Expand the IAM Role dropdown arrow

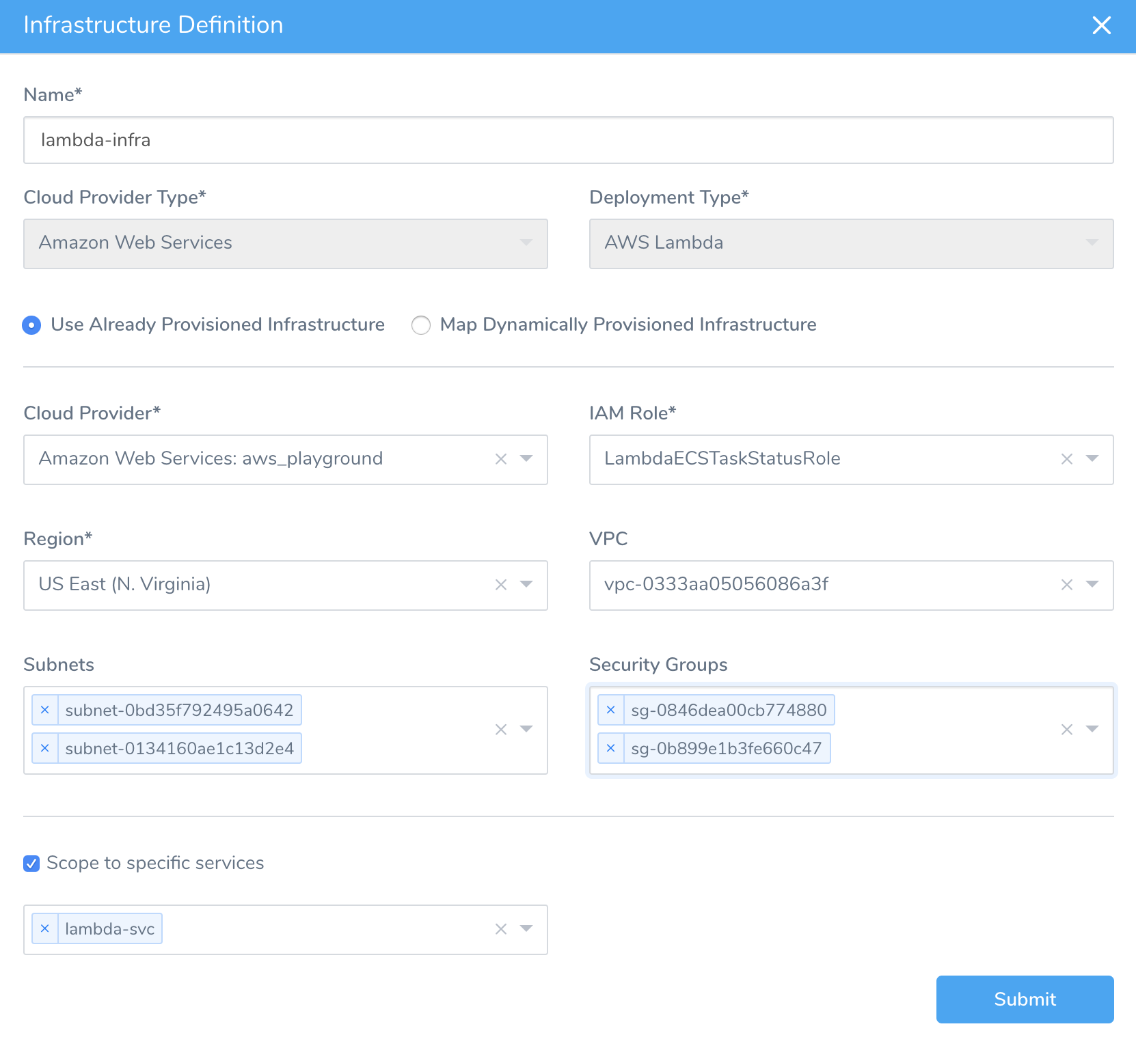point(1092,458)
